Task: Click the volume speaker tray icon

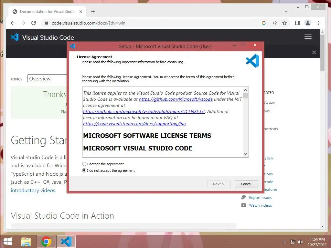Action: tap(300, 242)
